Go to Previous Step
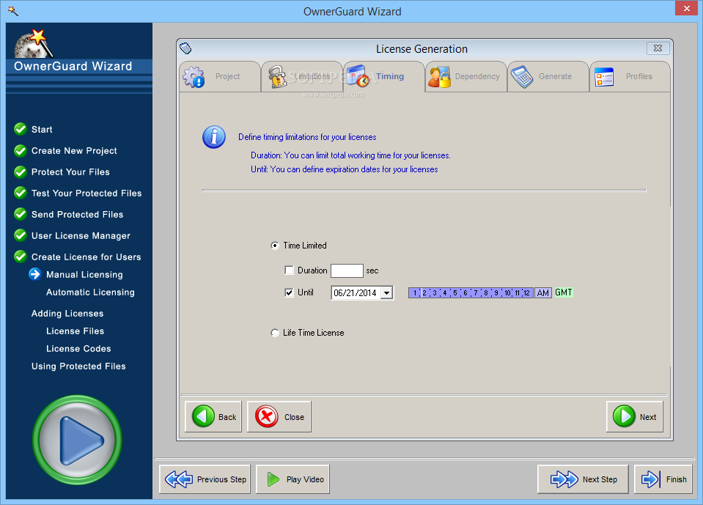The image size is (703, 505). [x=205, y=479]
